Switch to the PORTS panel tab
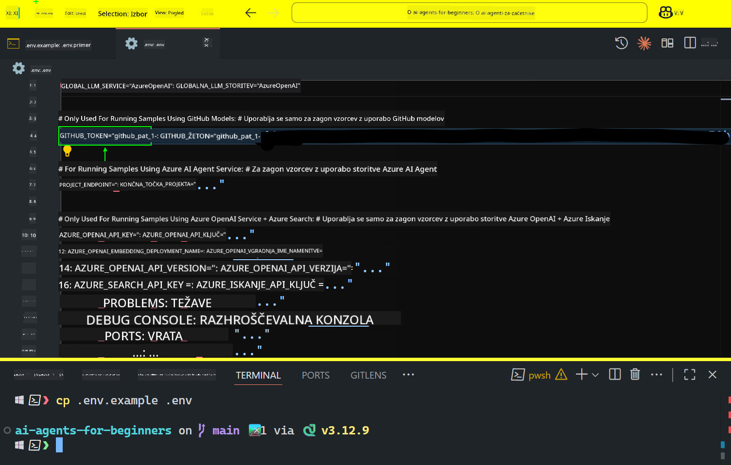Image resolution: width=731 pixels, height=465 pixels. [x=315, y=375]
